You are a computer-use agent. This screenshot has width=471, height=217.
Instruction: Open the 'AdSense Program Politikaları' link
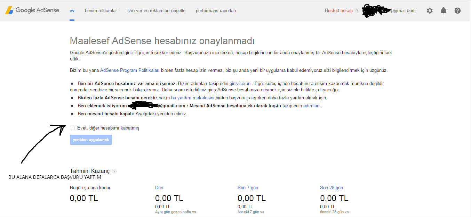pyautogui.click(x=130, y=70)
